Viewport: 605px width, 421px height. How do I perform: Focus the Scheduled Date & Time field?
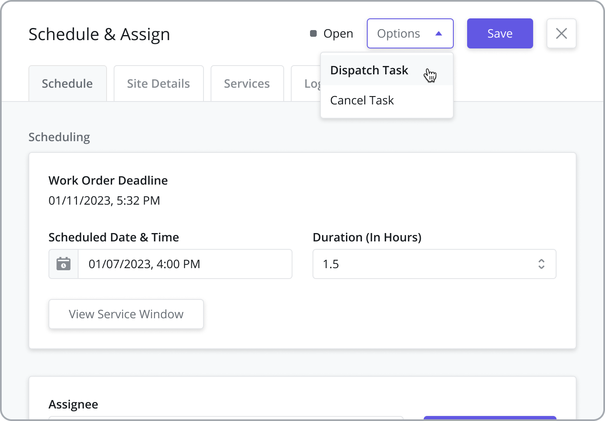185,264
